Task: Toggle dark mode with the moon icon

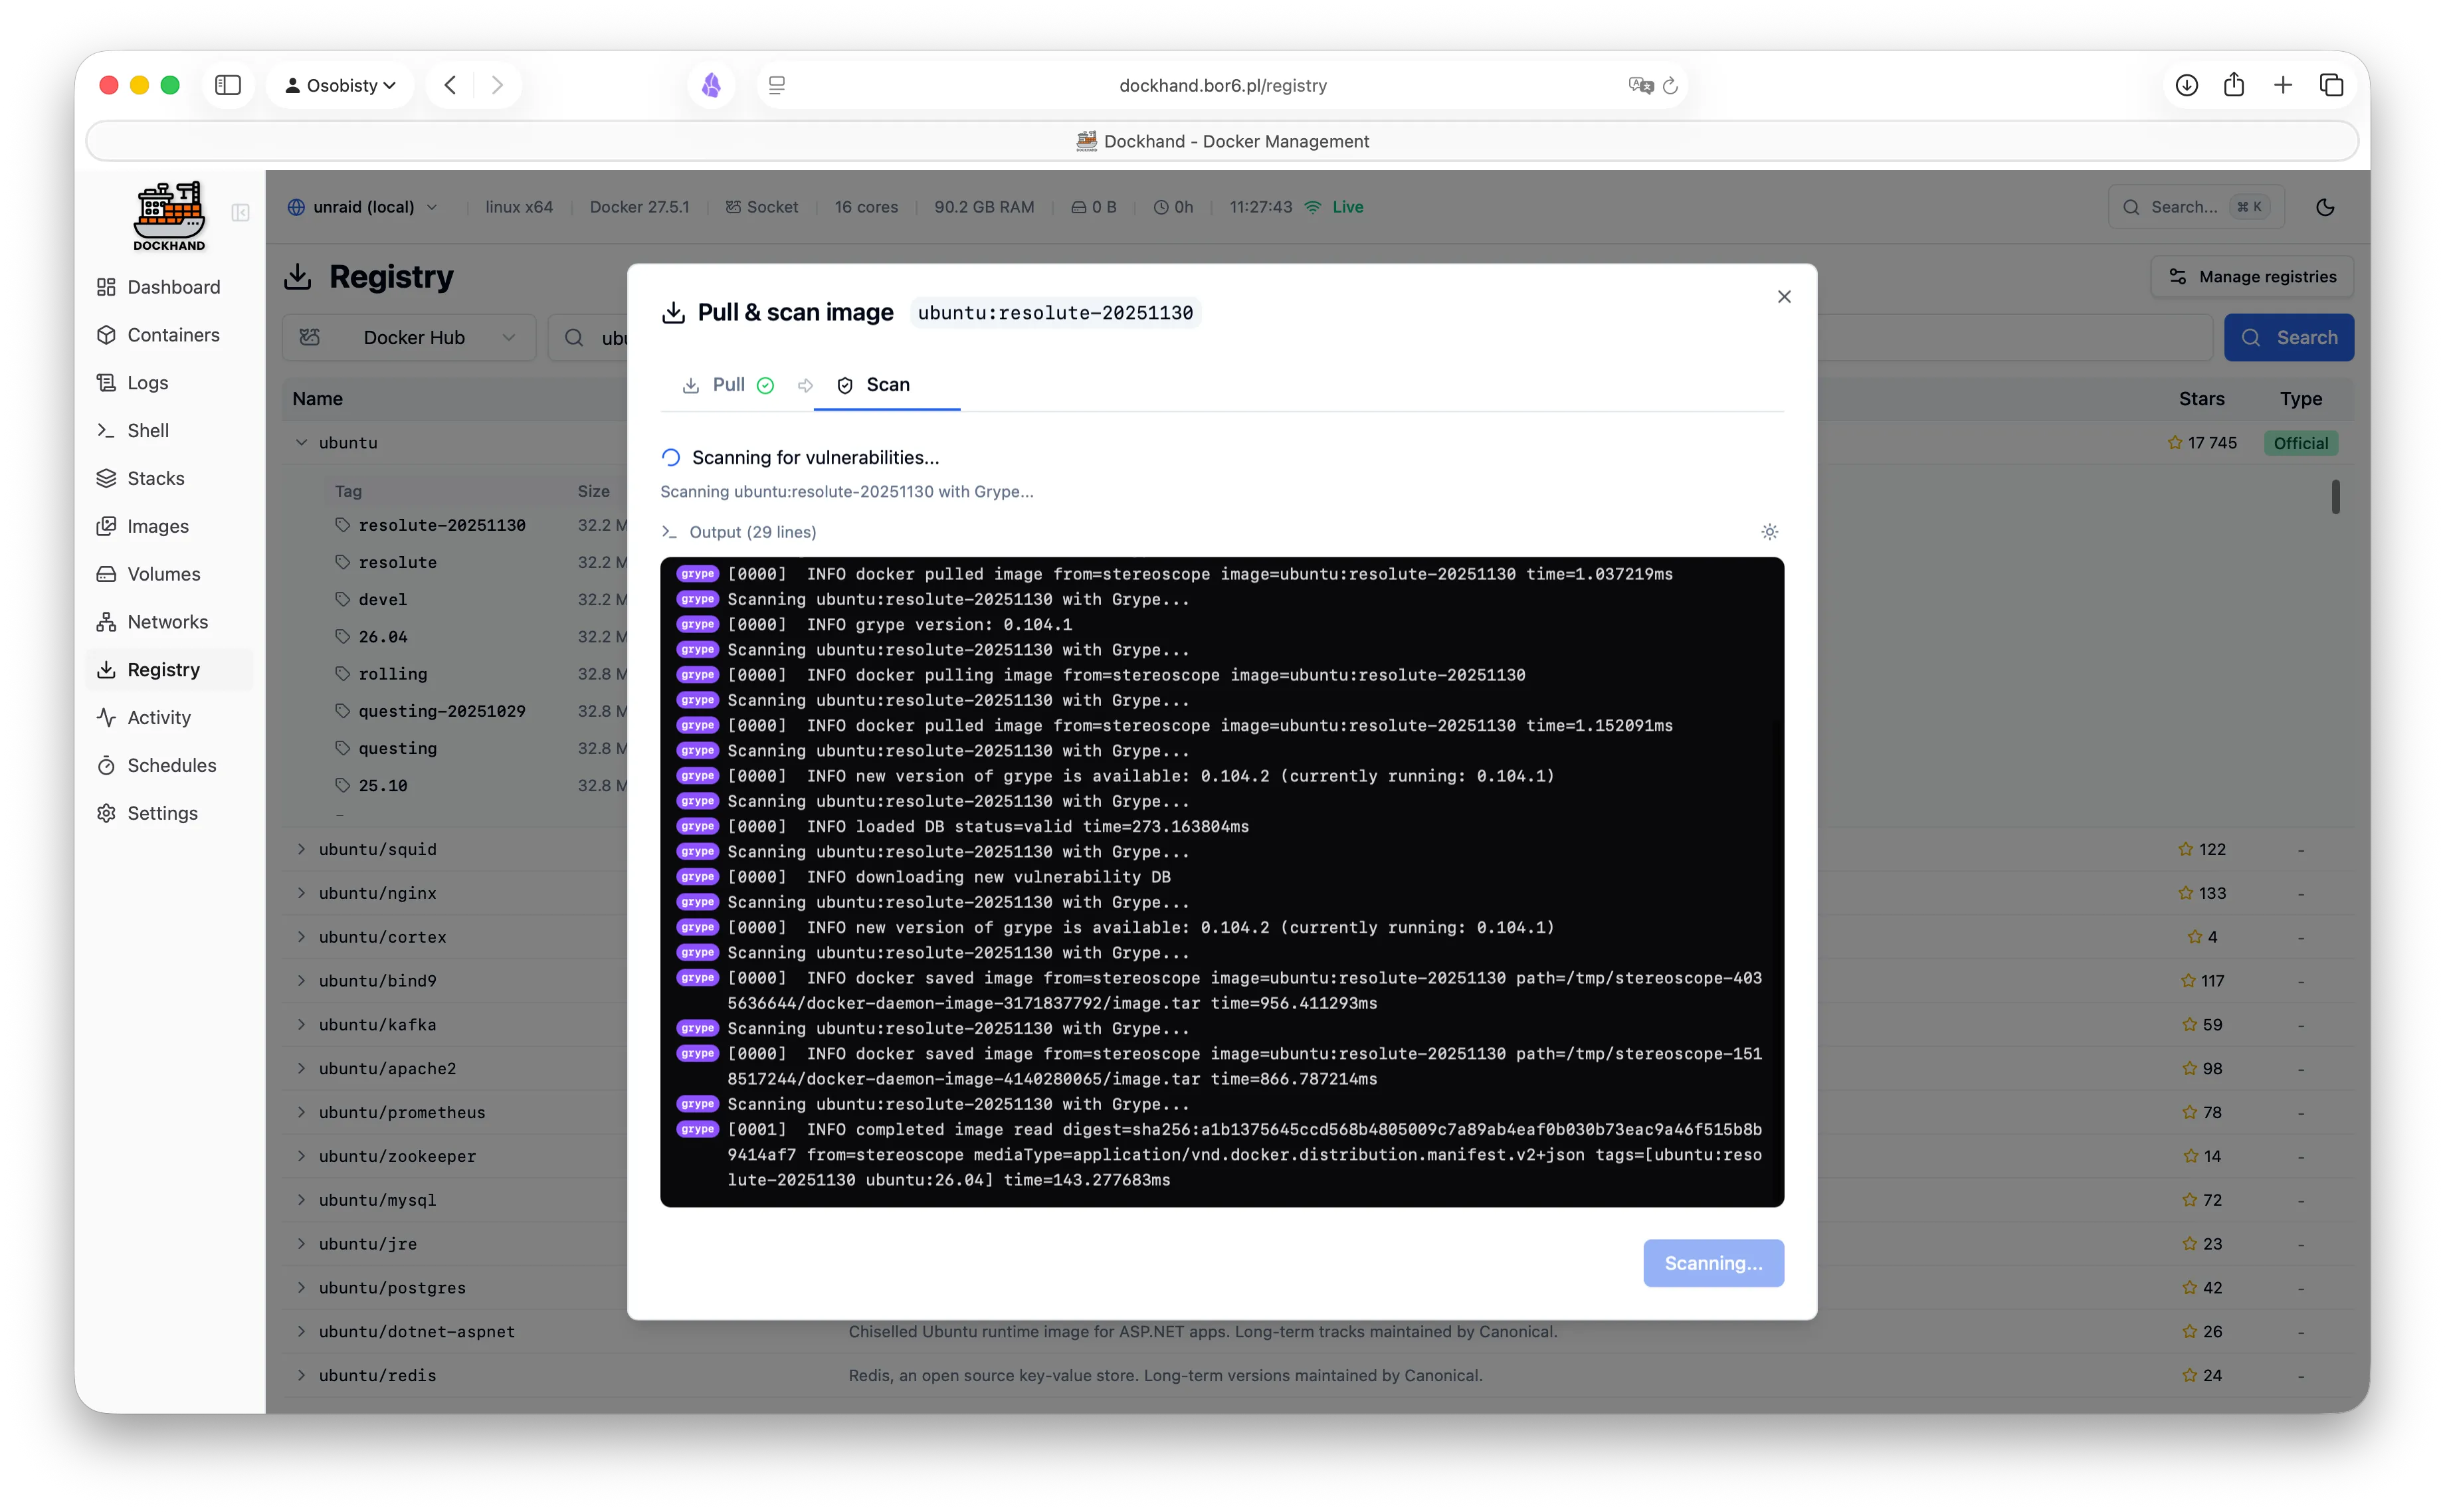Action: click(x=2325, y=207)
